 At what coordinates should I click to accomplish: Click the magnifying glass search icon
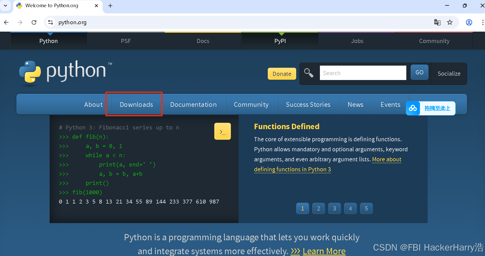point(309,73)
